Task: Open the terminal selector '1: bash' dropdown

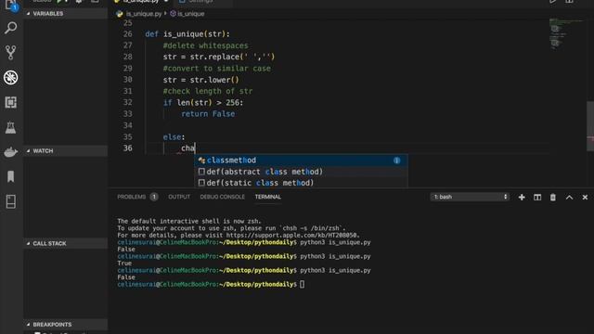Action: pyautogui.click(x=470, y=197)
